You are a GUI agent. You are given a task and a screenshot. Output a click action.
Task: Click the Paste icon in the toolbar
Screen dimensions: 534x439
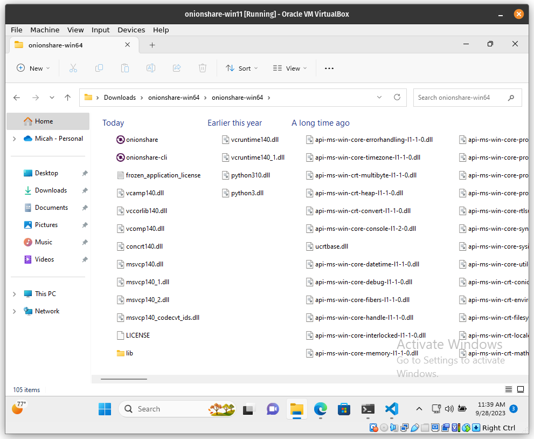[125, 68]
